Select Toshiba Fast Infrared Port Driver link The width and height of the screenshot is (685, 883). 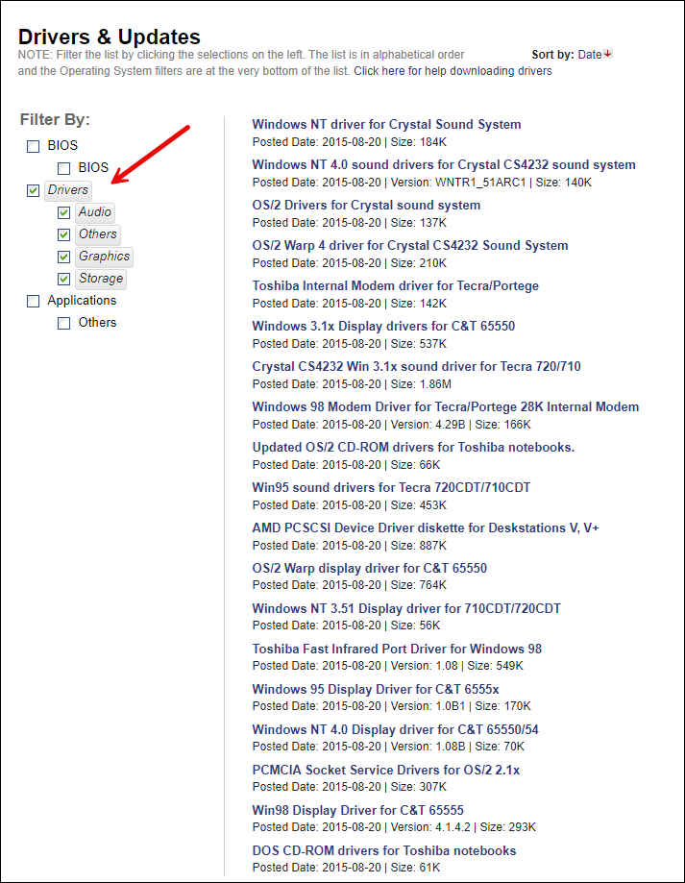click(397, 649)
